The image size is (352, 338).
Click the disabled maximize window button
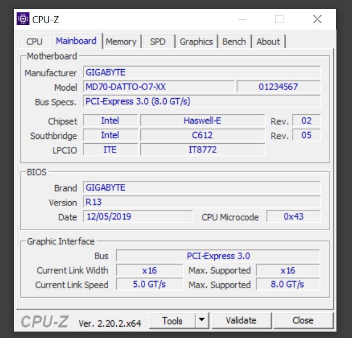[280, 19]
